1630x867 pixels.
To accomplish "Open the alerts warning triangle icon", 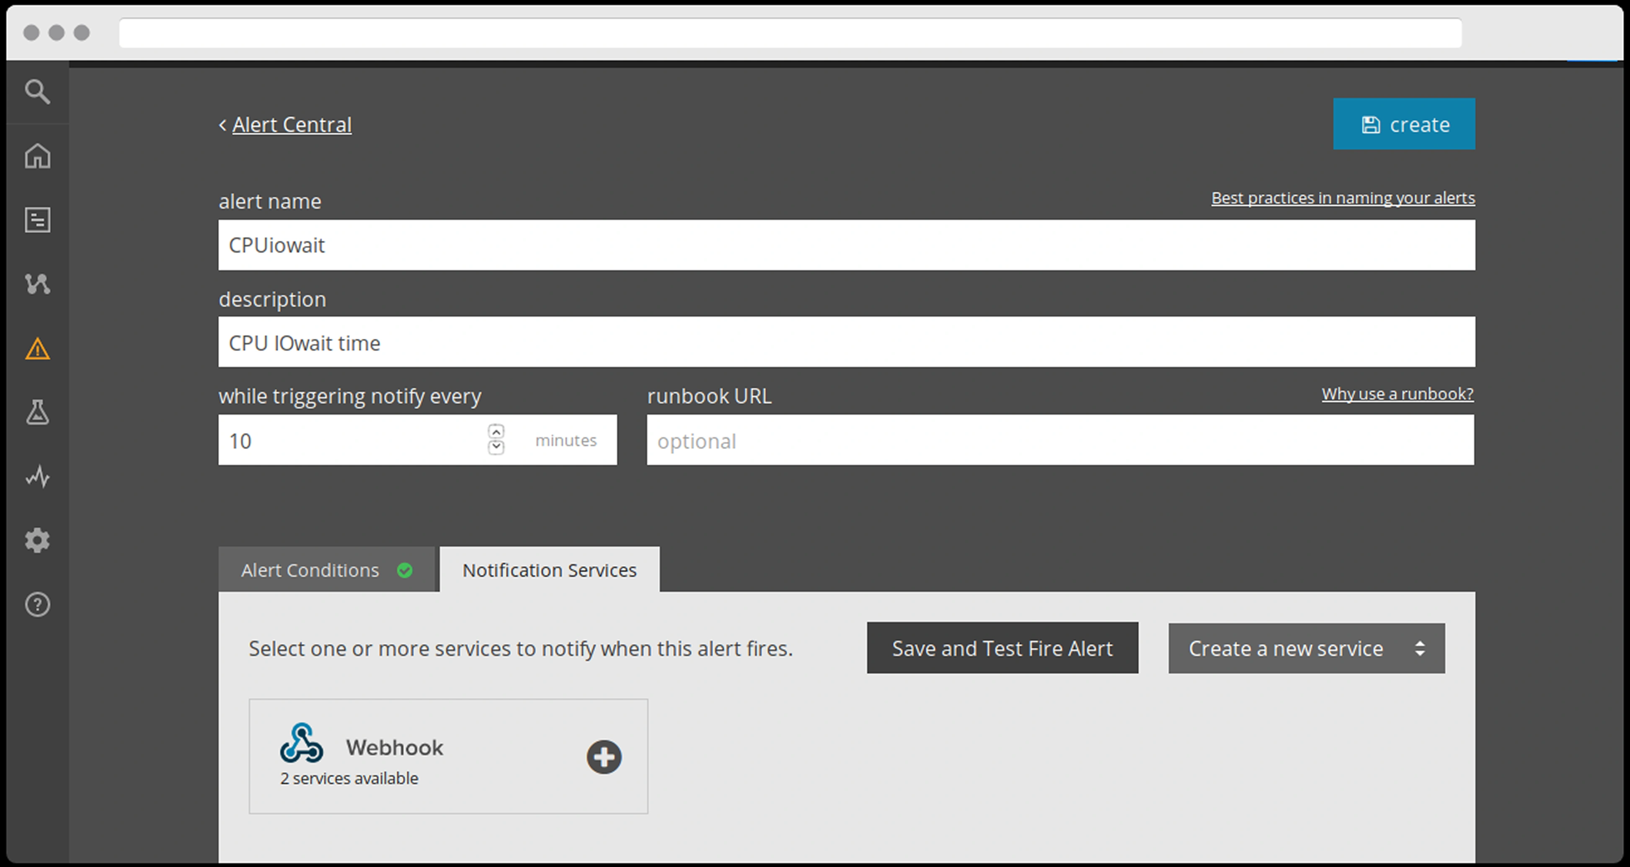I will tap(37, 349).
